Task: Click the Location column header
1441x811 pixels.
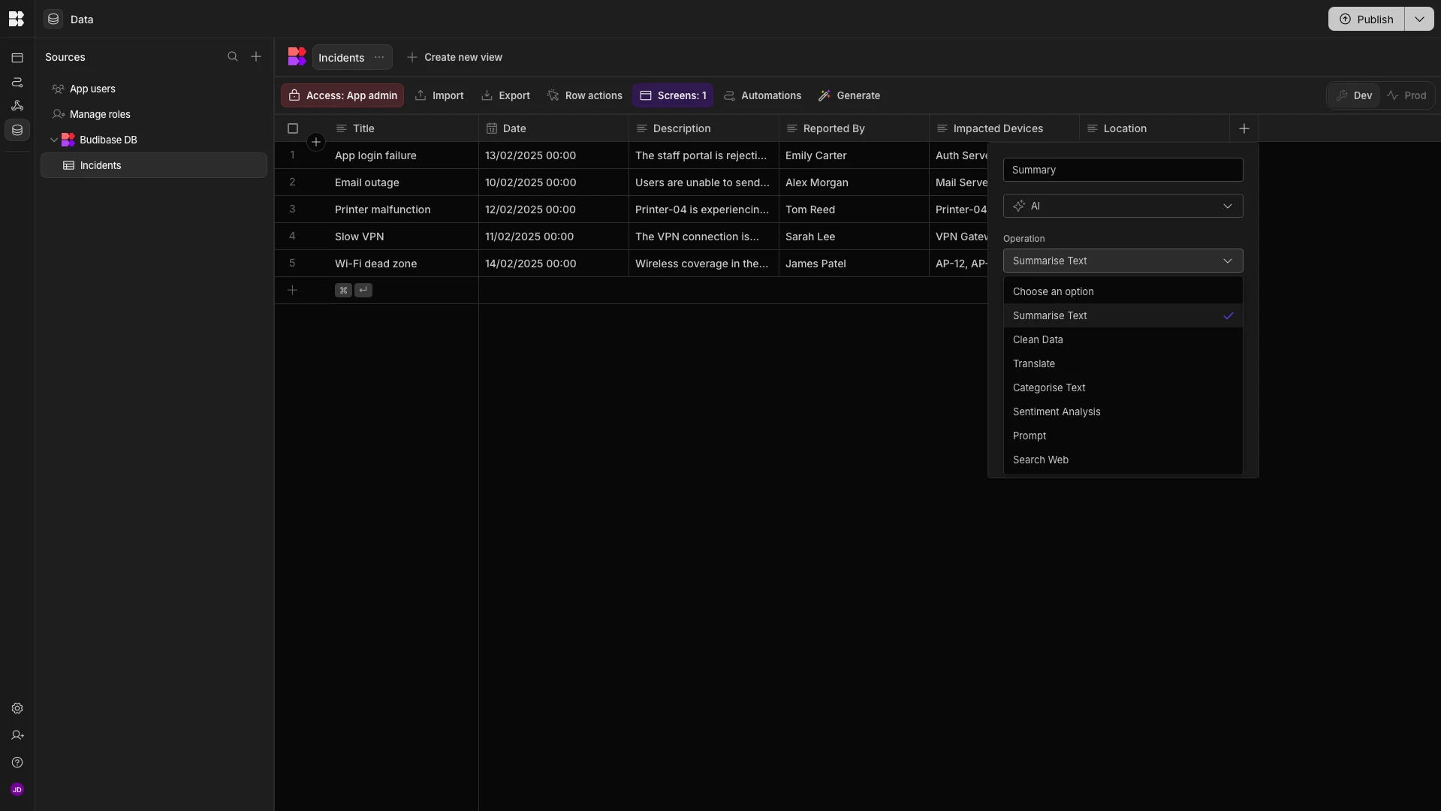Action: click(x=1154, y=128)
